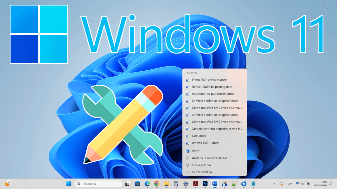Open the Wi-Fi network tray icon
Screen dimensions: 337x189
click(x=298, y=184)
